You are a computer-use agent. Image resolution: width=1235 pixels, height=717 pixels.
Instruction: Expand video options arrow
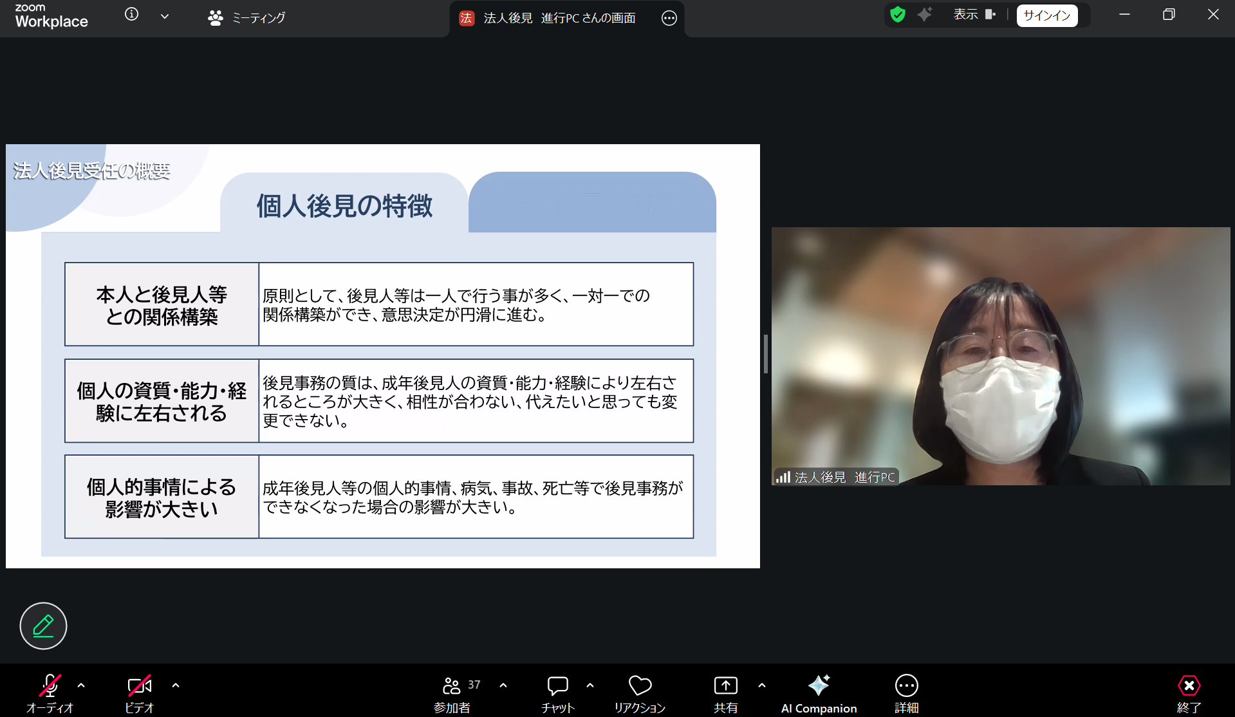tap(176, 686)
